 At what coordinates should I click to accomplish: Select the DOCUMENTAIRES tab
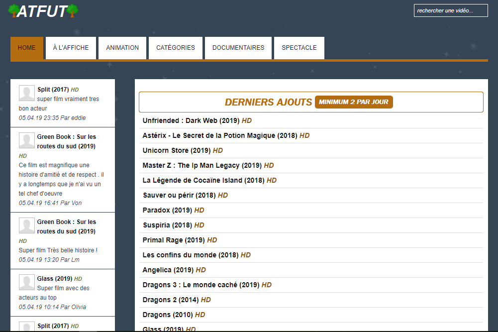pyautogui.click(x=238, y=48)
